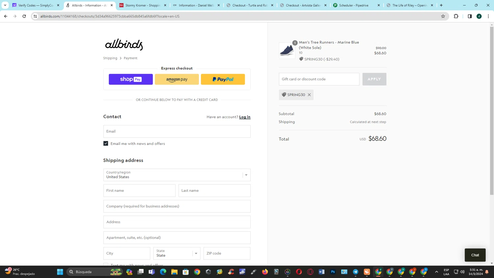Open a new browser tab
The width and height of the screenshot is (494, 278).
[x=441, y=5]
